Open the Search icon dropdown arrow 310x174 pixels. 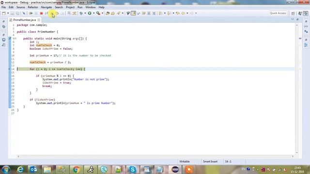(x=123, y=13)
